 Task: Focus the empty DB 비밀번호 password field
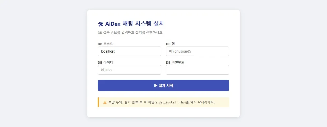tap(198, 70)
